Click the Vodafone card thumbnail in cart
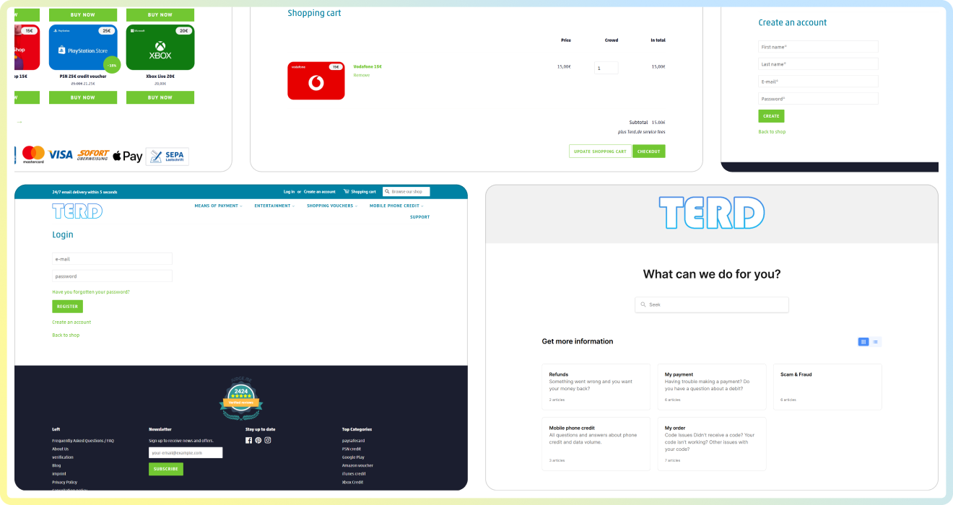Viewport: 953px width, 505px height. [x=316, y=80]
